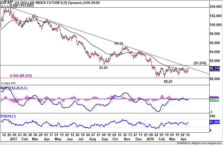
Task: Click the RSI value tag 57.069
Action: 215,122
